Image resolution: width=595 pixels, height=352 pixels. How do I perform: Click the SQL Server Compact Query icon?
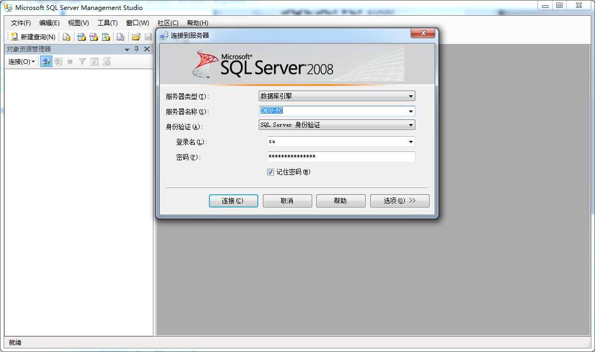(120, 37)
